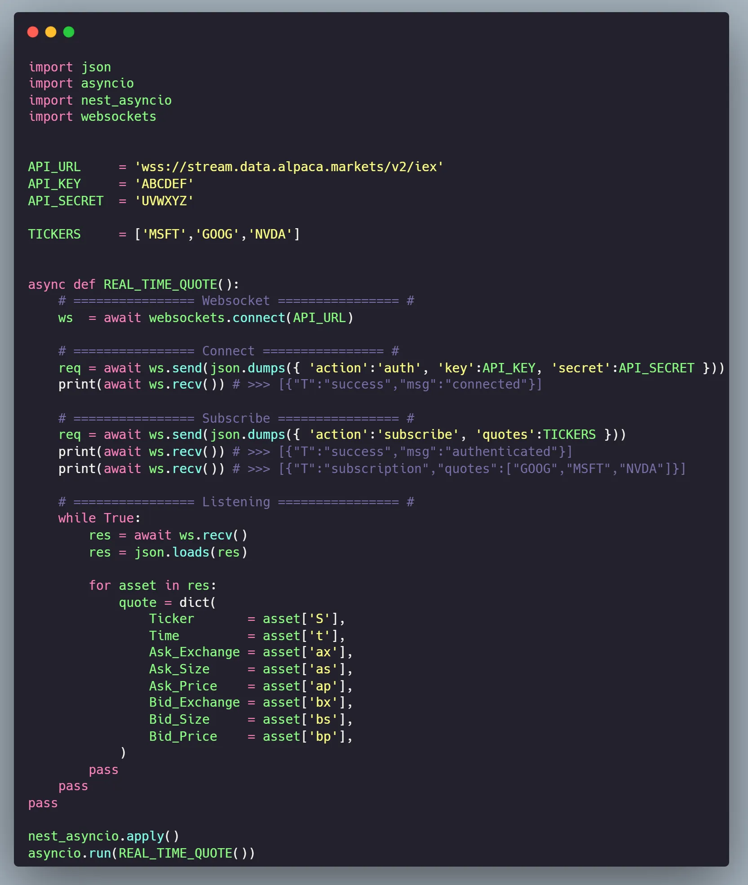The image size is (748, 885).
Task: Click the red close dot
Action: [x=33, y=32]
